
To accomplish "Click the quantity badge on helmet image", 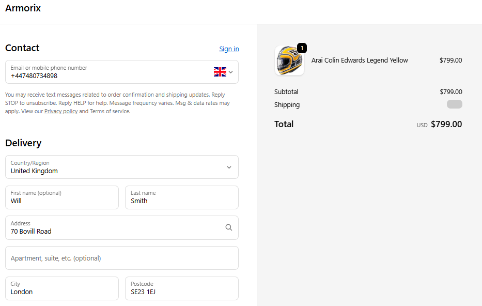I will pos(302,48).
